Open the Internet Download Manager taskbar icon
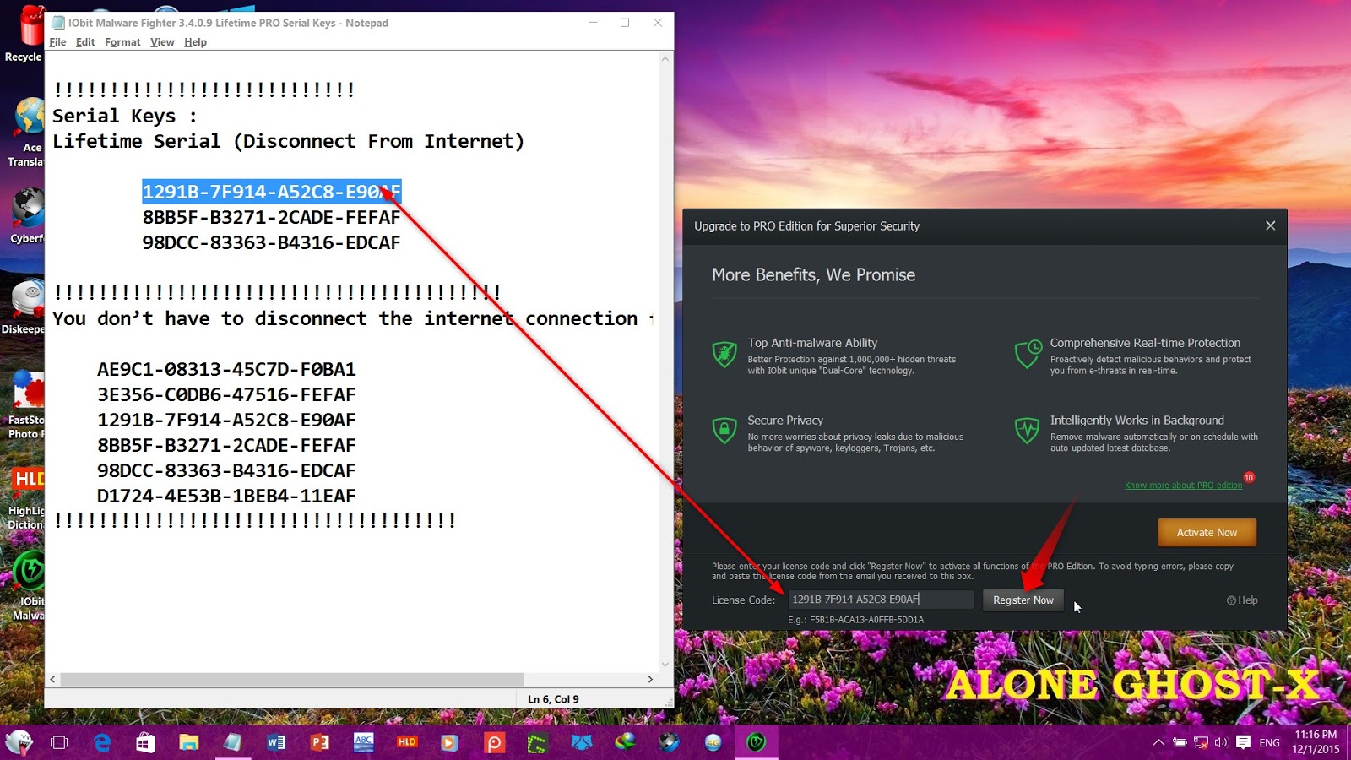The width and height of the screenshot is (1351, 760). pyautogui.click(x=625, y=742)
